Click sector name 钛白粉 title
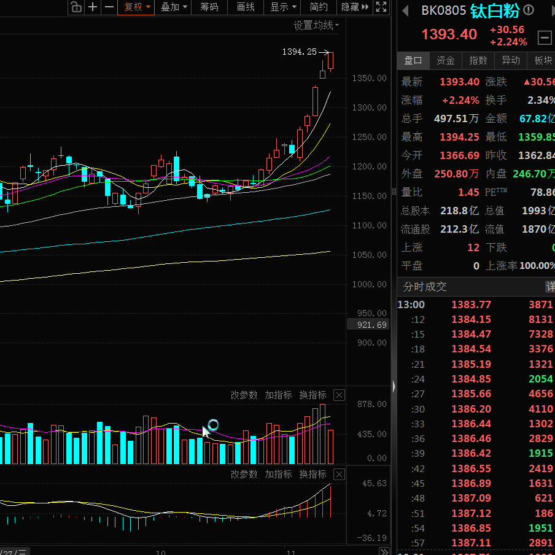Screen dimensions: 555x555 point(495,11)
